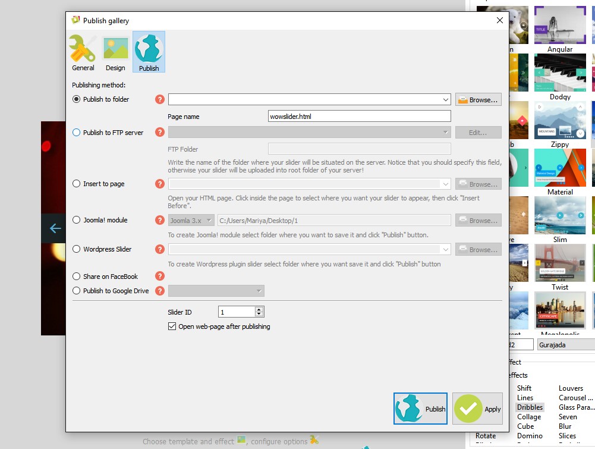
Task: Browse for Joomla! module folder
Action: [x=478, y=221]
